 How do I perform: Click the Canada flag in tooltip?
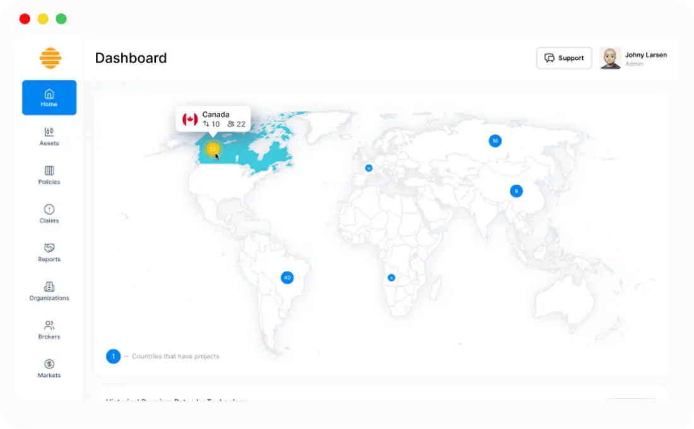tap(190, 119)
